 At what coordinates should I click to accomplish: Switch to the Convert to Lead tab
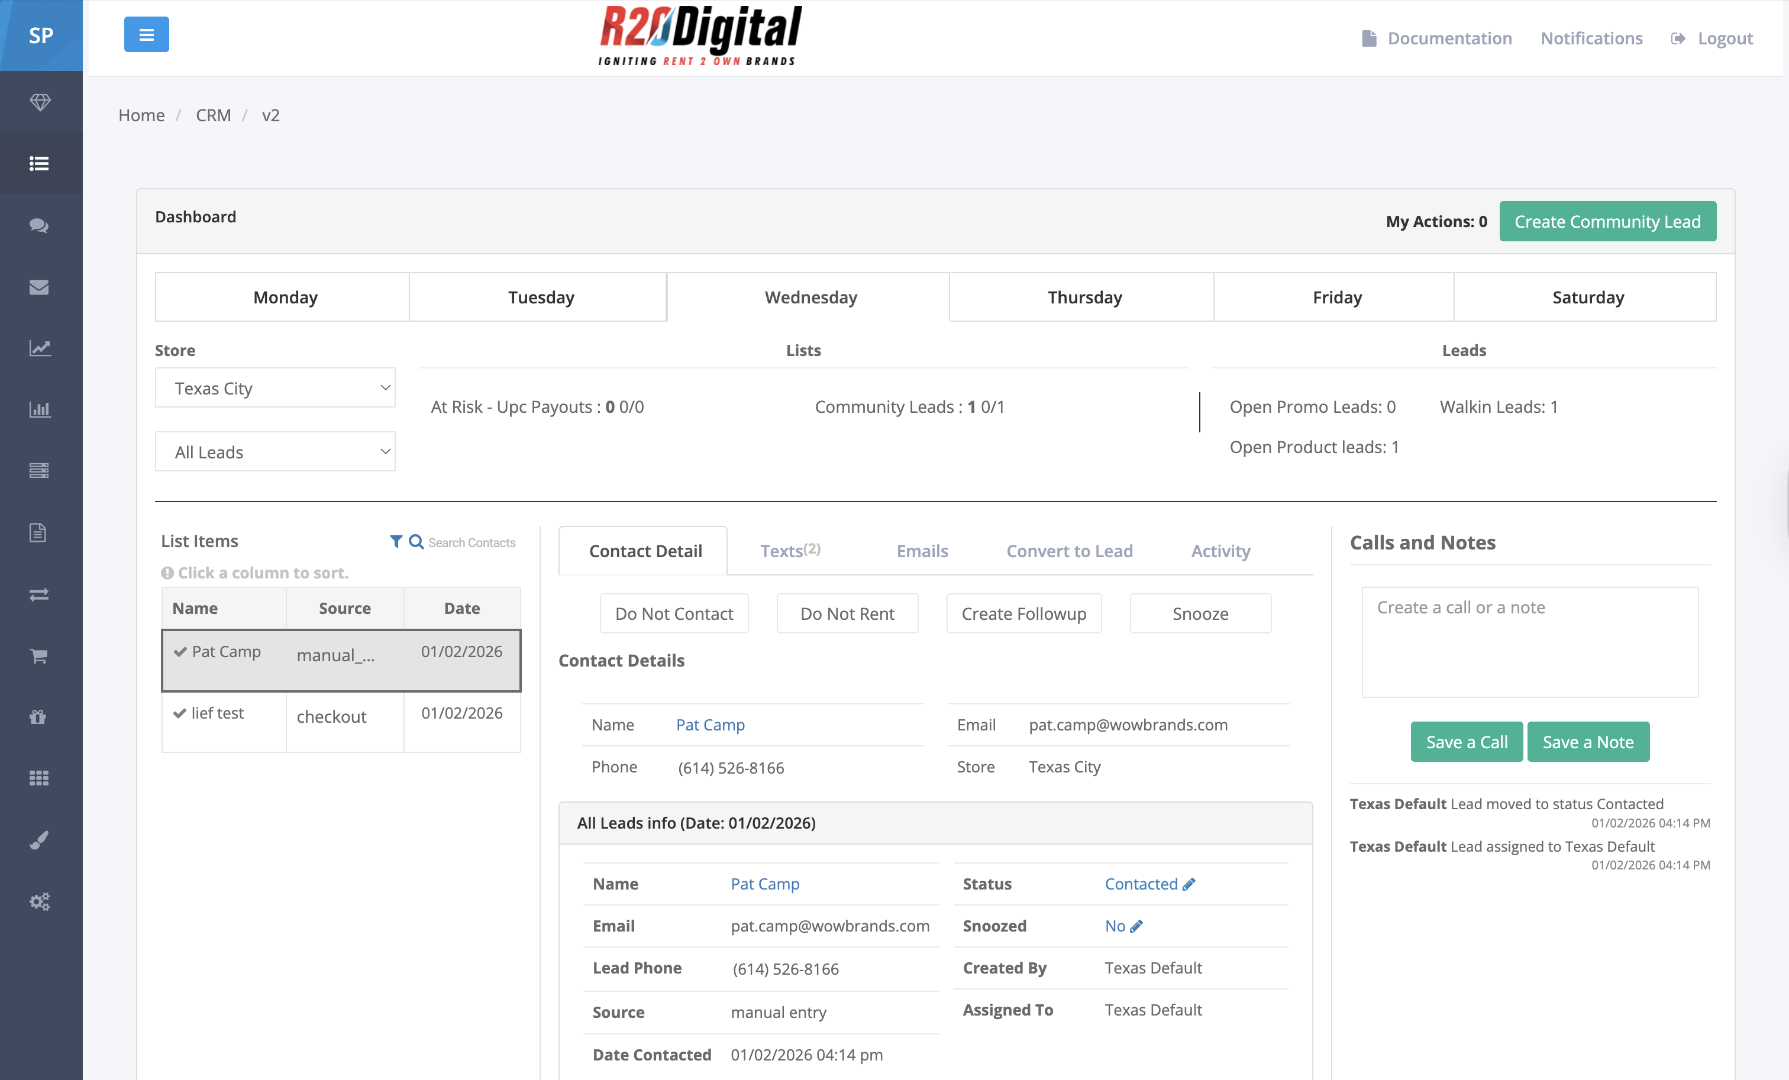1070,551
